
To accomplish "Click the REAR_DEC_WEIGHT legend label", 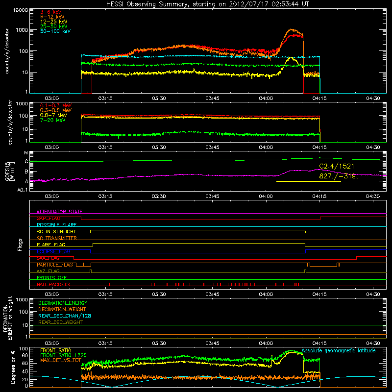I will (60, 322).
